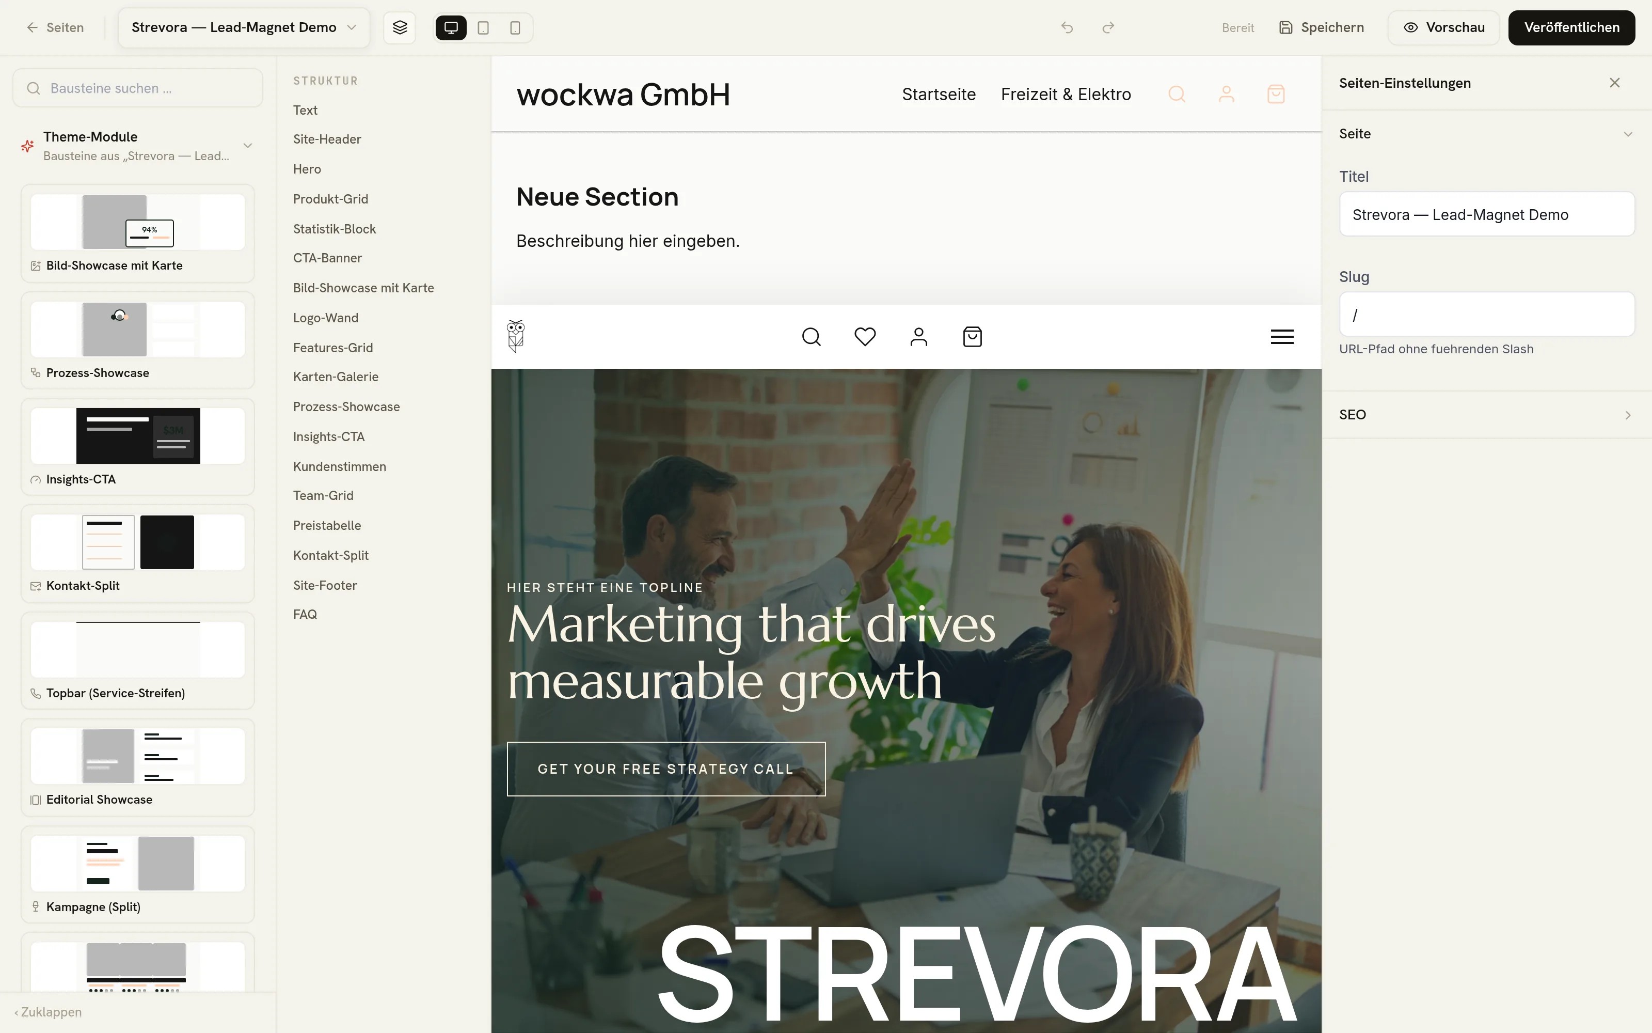Select Kundenstimmen in the Struktur list

(x=339, y=466)
